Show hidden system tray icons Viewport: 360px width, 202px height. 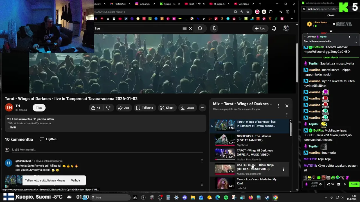[x=326, y=198]
